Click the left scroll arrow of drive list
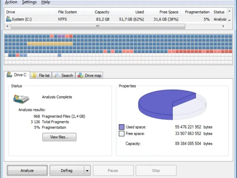237x178 pixels. pyautogui.click(x=7, y=26)
